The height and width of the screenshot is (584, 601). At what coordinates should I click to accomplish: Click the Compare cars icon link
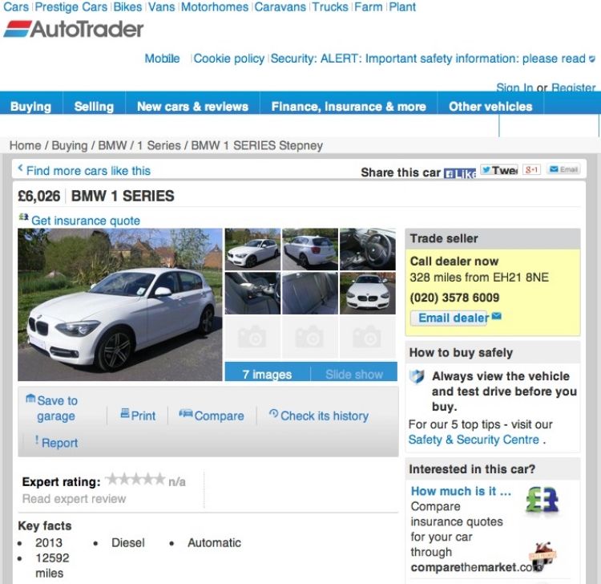click(x=212, y=416)
